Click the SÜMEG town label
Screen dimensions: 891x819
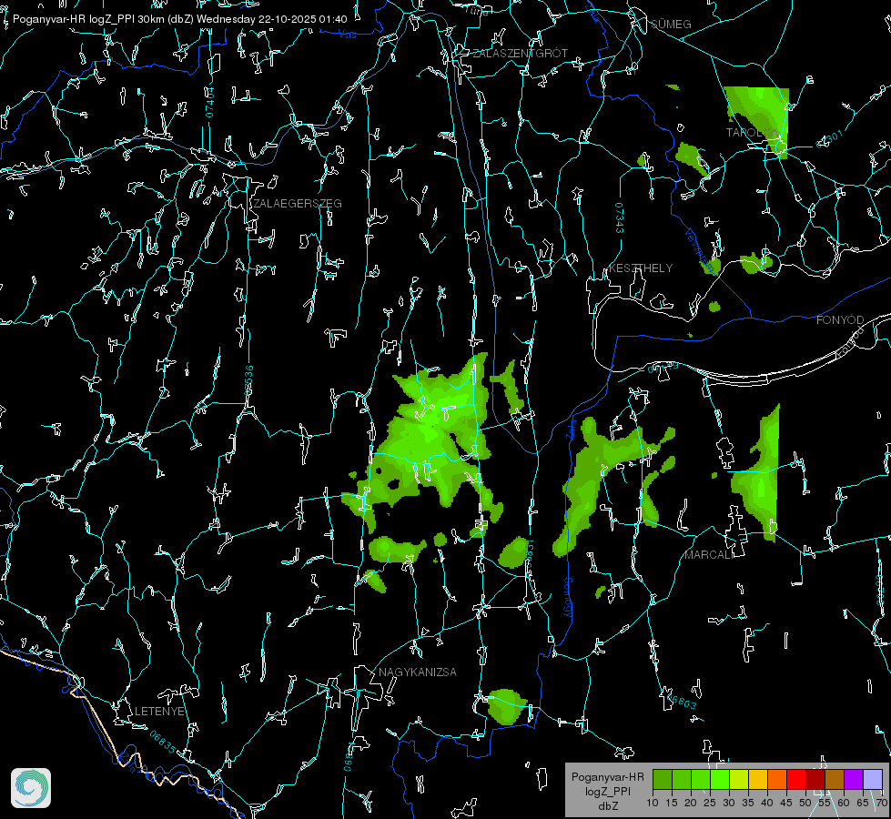point(671,25)
